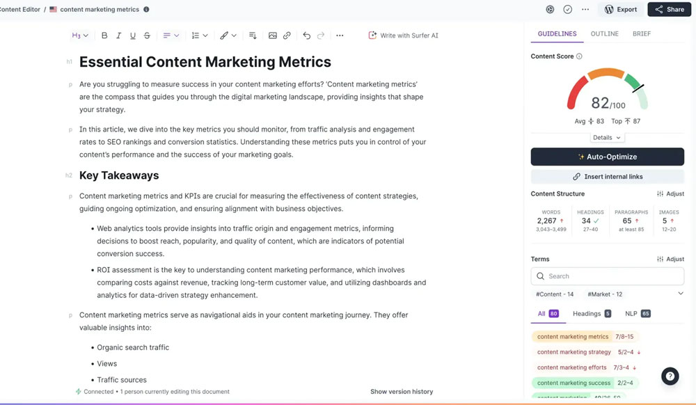Viewport: 696px width, 405px height.
Task: Click the checkmark circle icon in header
Action: tap(568, 9)
